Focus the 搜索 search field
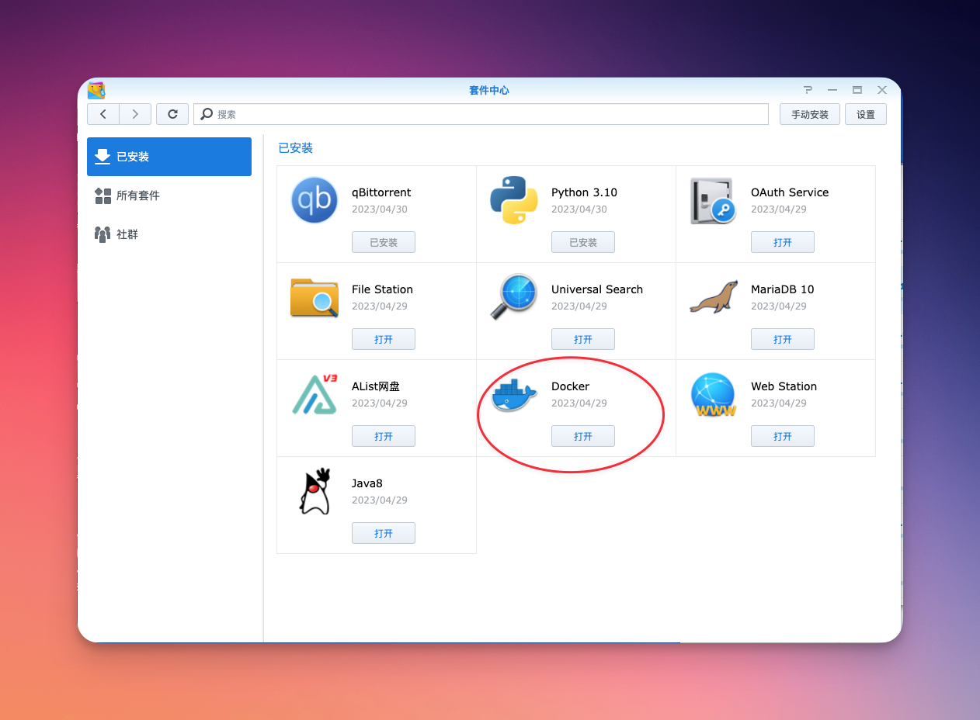This screenshot has width=980, height=720. point(481,114)
